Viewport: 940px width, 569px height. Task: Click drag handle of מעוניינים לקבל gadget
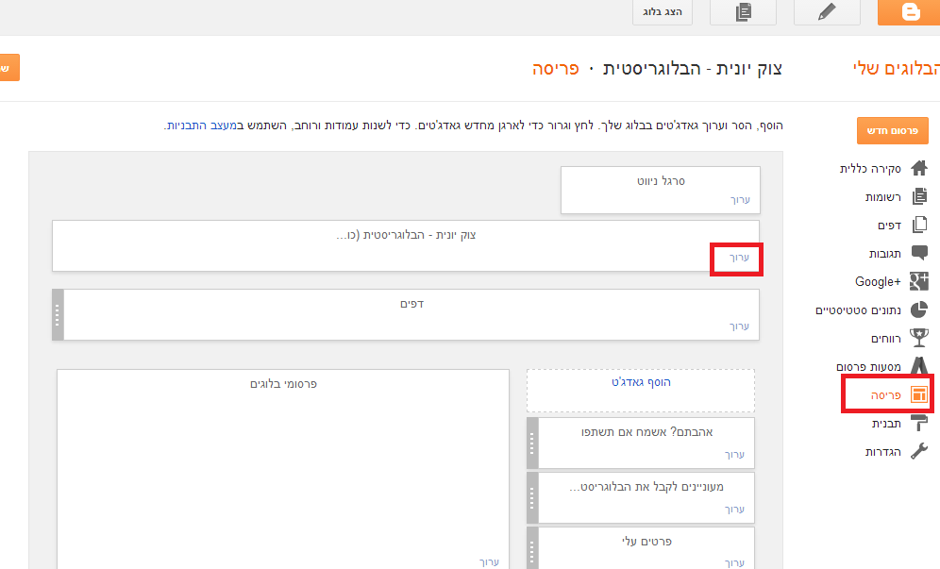tap(532, 497)
